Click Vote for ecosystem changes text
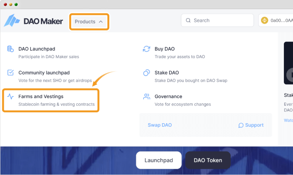The image size is (293, 175). click(x=183, y=104)
